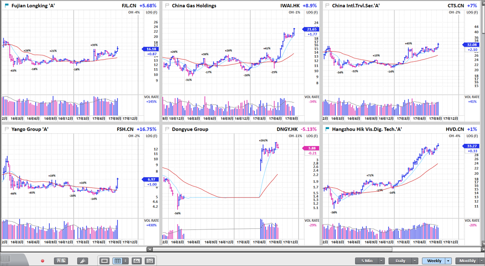485x266 pixels.
Task: Click the horizontal scrollbar thumb
Action: click(272, 249)
